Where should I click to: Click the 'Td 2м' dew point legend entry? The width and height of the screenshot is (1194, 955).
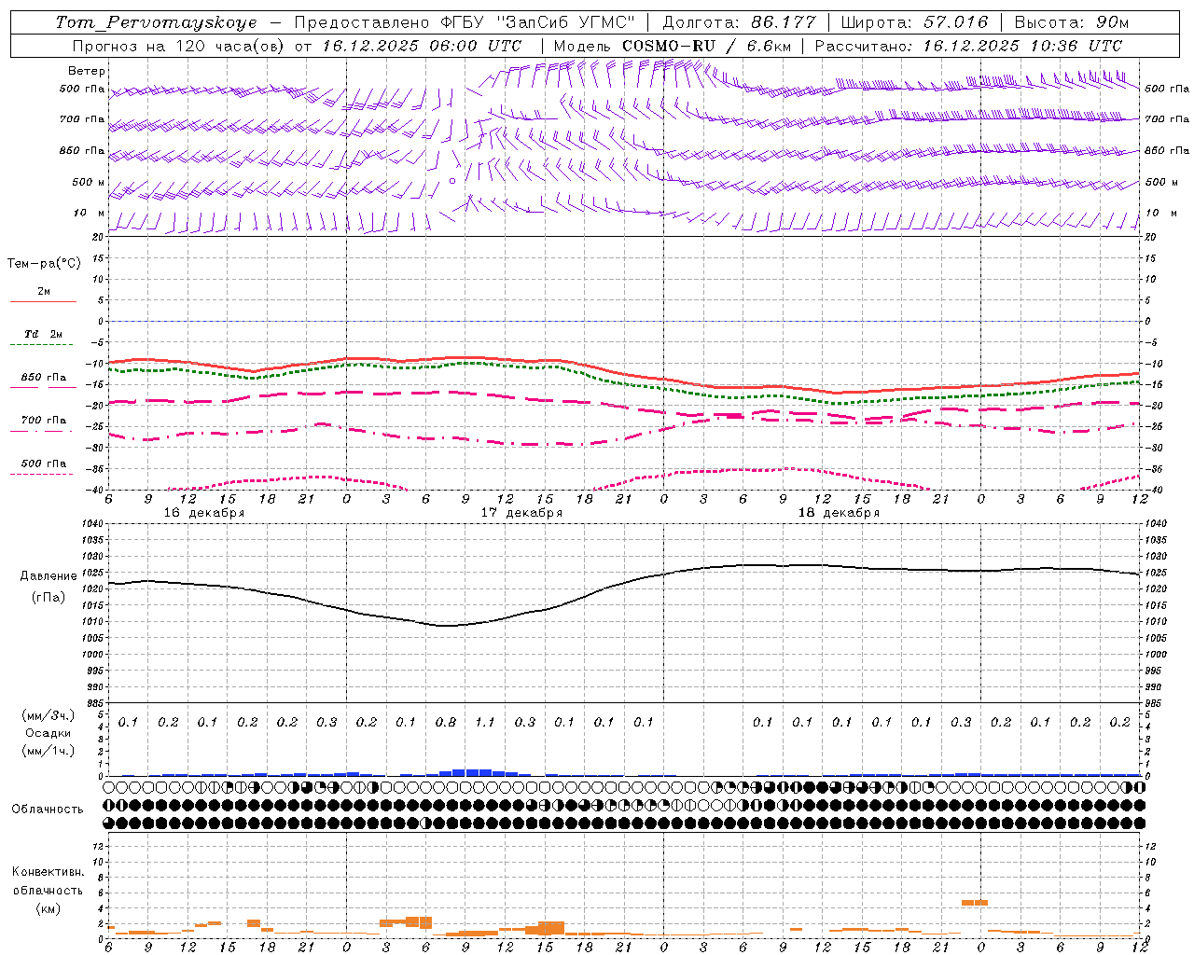point(44,334)
